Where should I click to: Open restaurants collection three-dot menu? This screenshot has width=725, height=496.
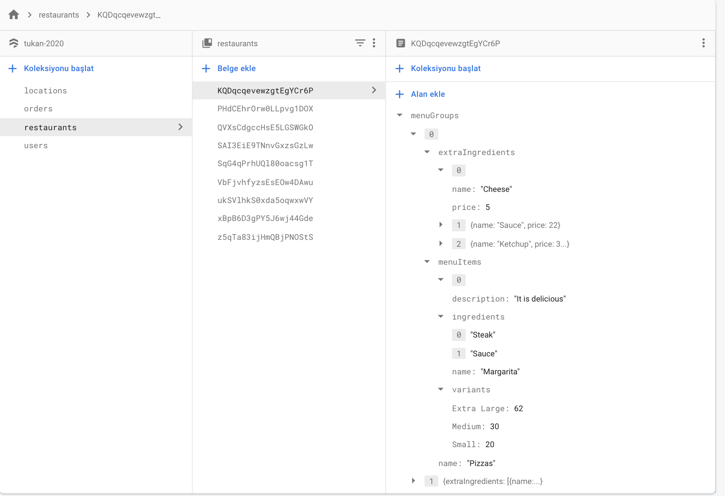point(374,43)
